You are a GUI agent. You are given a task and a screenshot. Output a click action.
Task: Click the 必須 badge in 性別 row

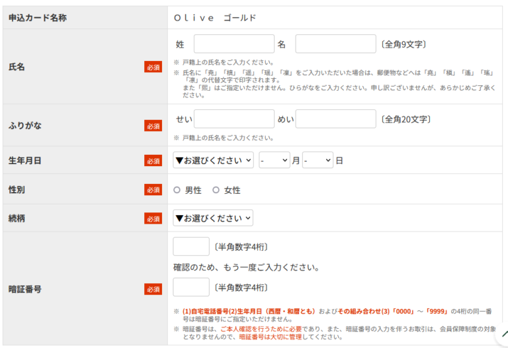click(153, 190)
